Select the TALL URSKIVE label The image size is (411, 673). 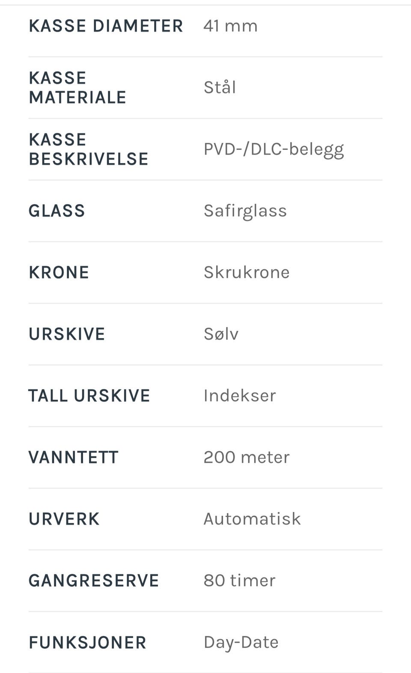point(89,396)
